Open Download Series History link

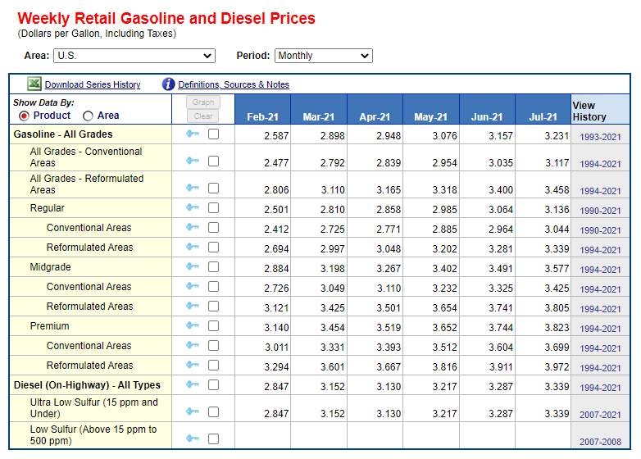(x=93, y=85)
